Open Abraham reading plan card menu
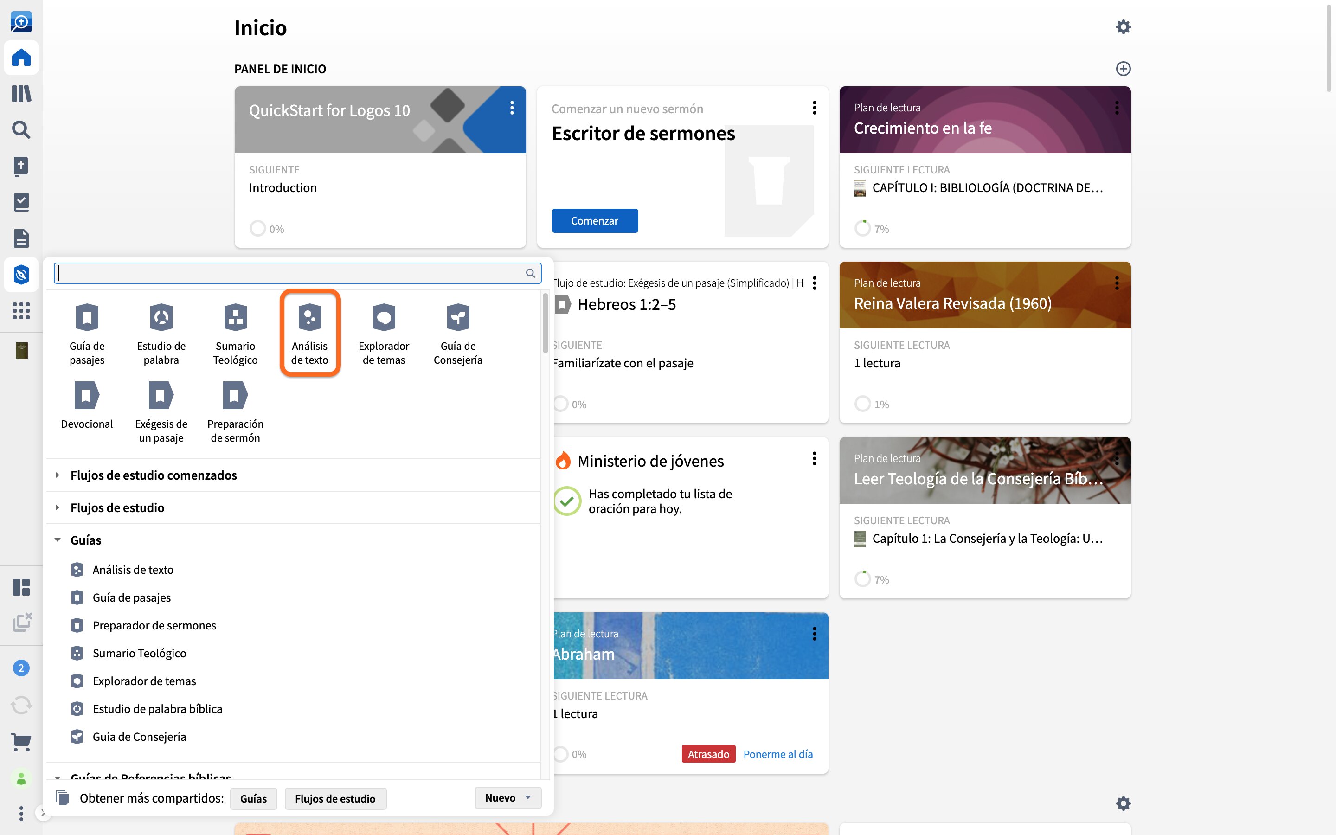 click(814, 634)
